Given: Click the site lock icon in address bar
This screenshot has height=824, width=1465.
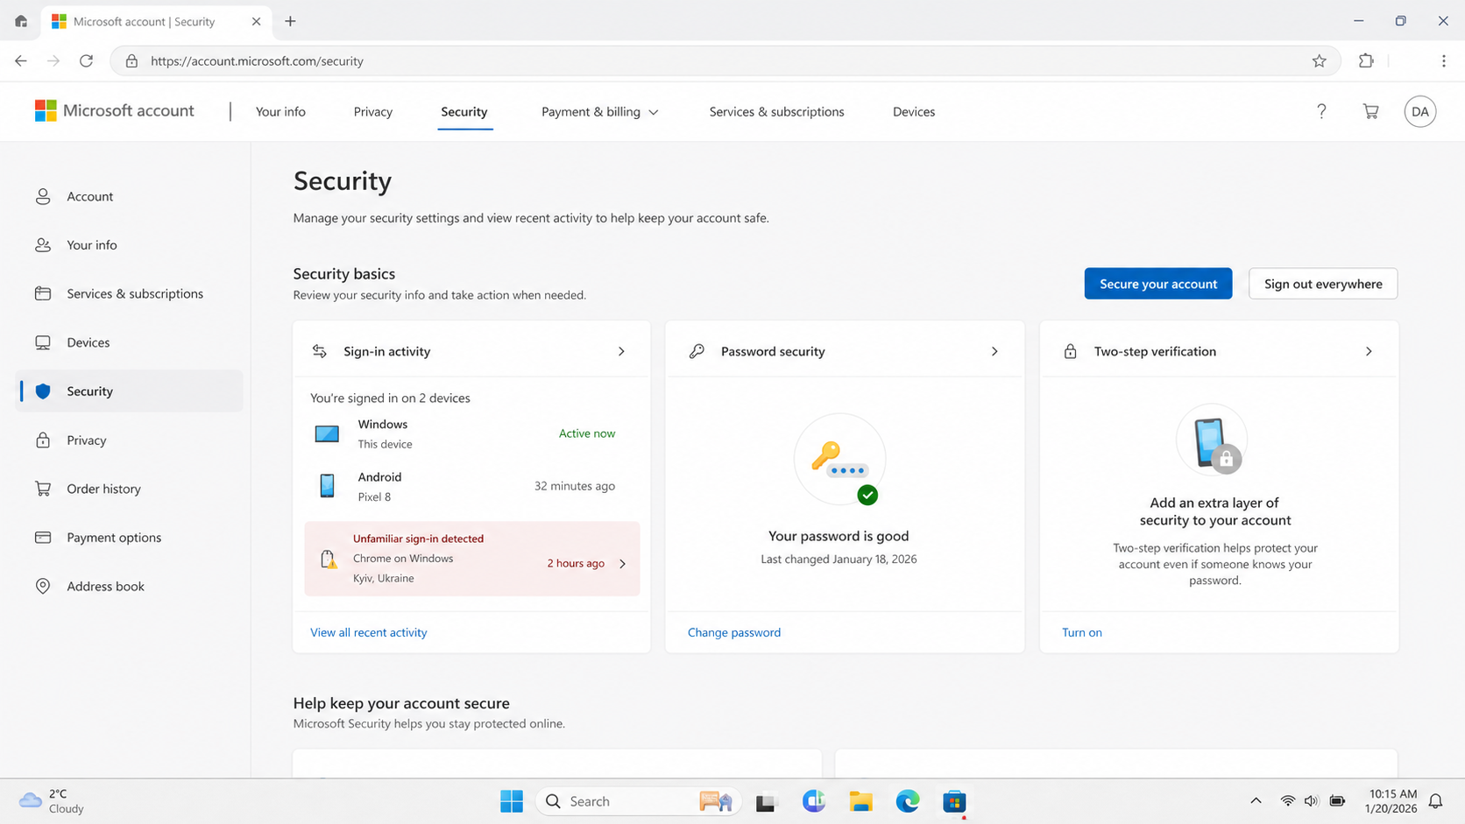Looking at the screenshot, I should tap(131, 60).
